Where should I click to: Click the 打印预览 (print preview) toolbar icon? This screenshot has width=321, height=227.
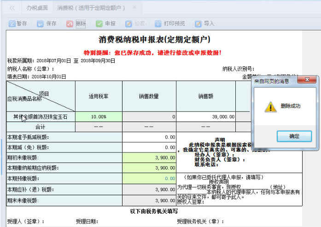click(x=158, y=23)
